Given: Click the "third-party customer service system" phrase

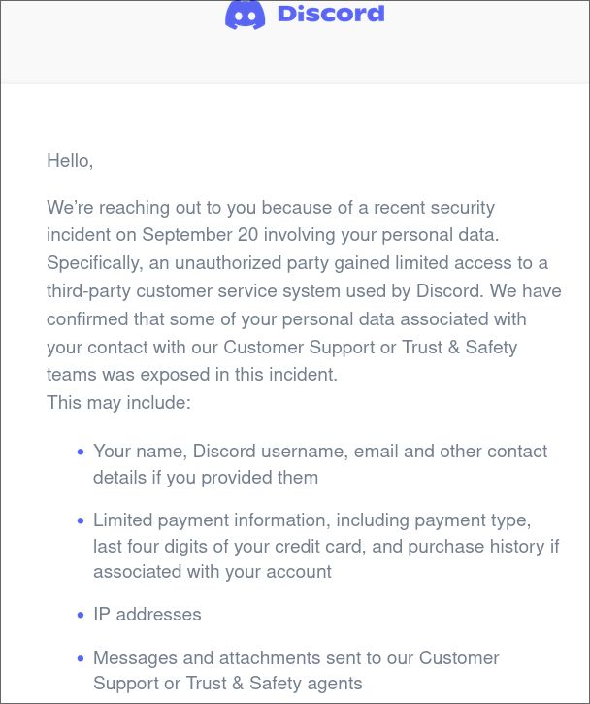Looking at the screenshot, I should (x=193, y=291).
